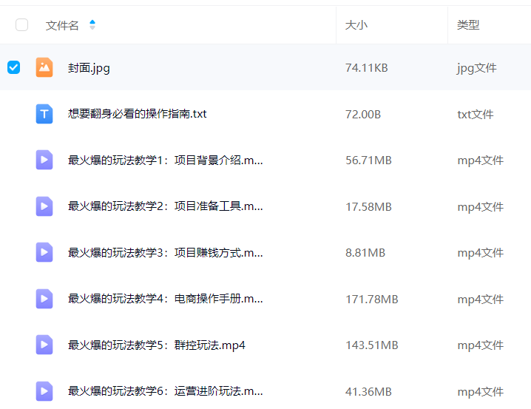
Task: Click mp4文件 type in the 41.36MB row
Action: pyautogui.click(x=480, y=392)
